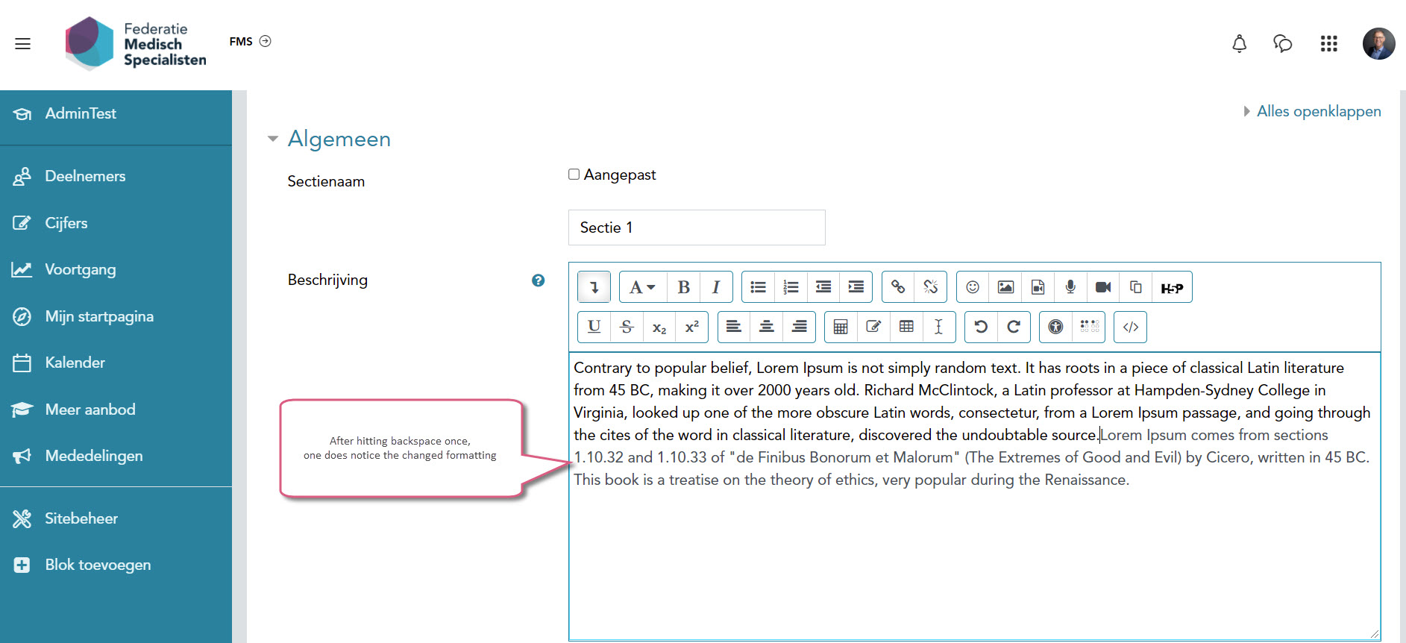This screenshot has height=643, width=1406.
Task: Apply subscript formatting
Action: (x=659, y=327)
